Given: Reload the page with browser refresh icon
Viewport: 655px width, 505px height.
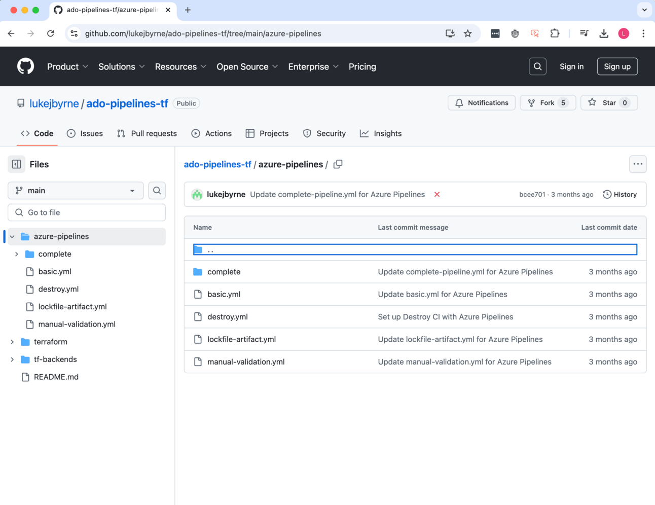Looking at the screenshot, I should pos(50,33).
